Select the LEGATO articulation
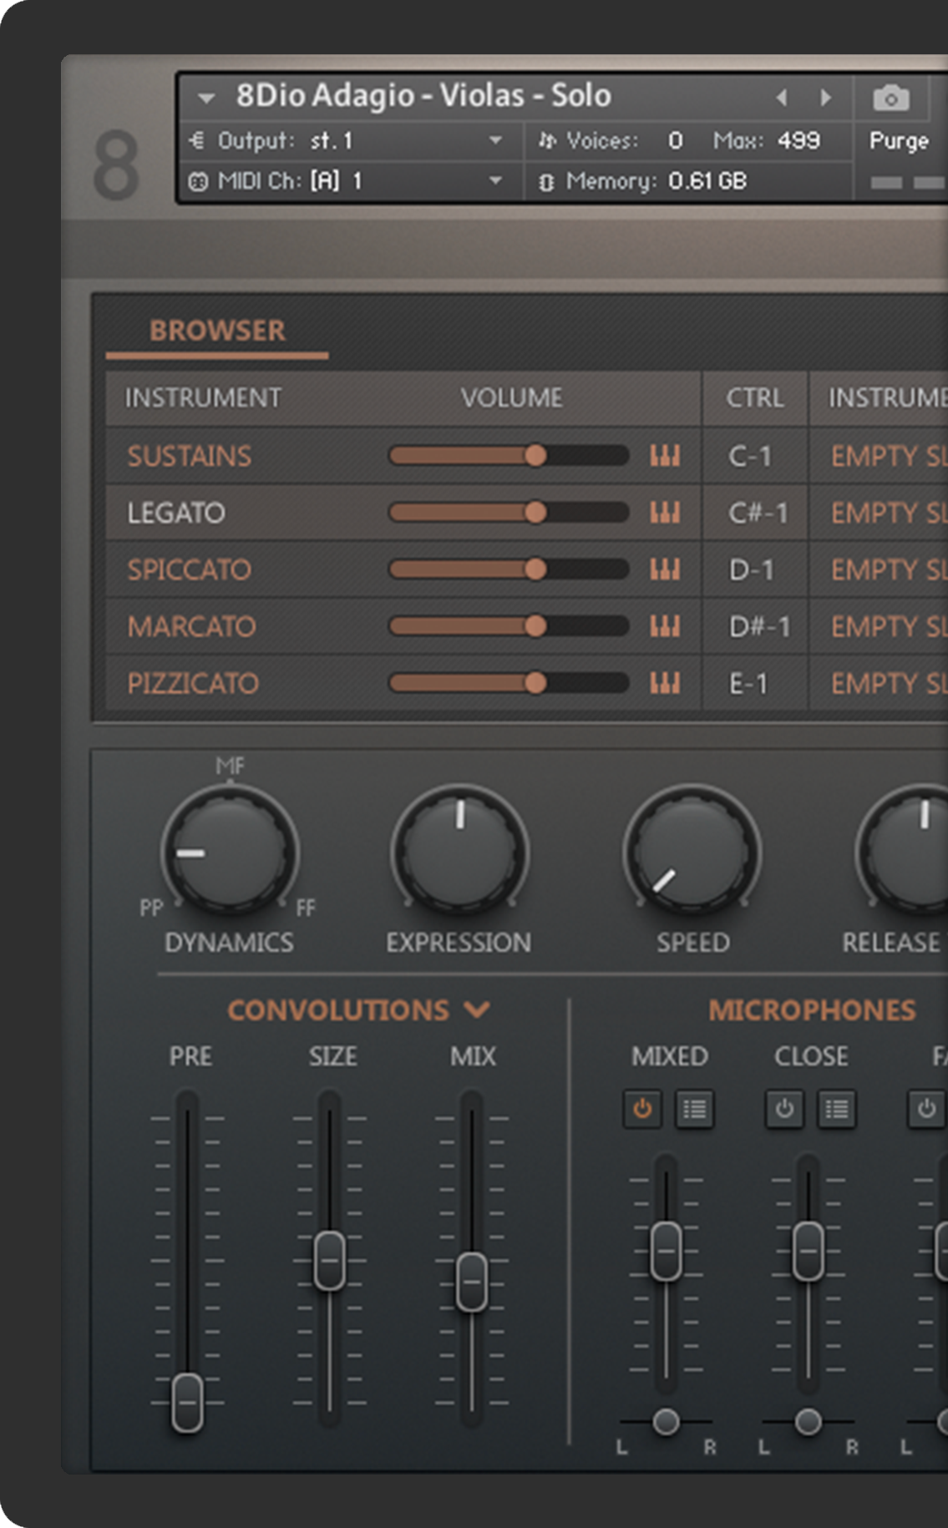The image size is (948, 1528). point(176,513)
